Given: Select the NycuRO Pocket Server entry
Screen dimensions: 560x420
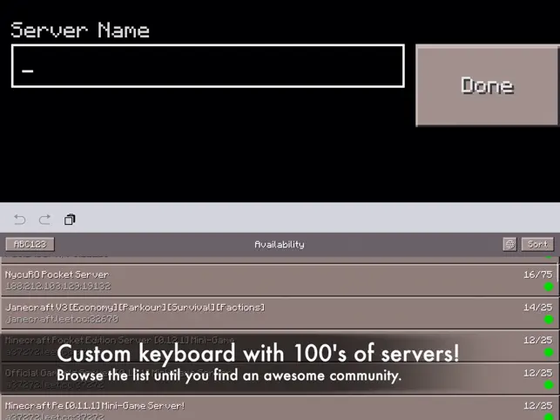Looking at the screenshot, I should pos(280,280).
